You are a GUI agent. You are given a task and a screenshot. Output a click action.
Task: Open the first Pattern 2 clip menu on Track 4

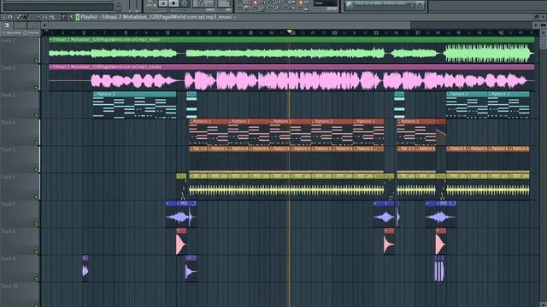tap(191, 121)
